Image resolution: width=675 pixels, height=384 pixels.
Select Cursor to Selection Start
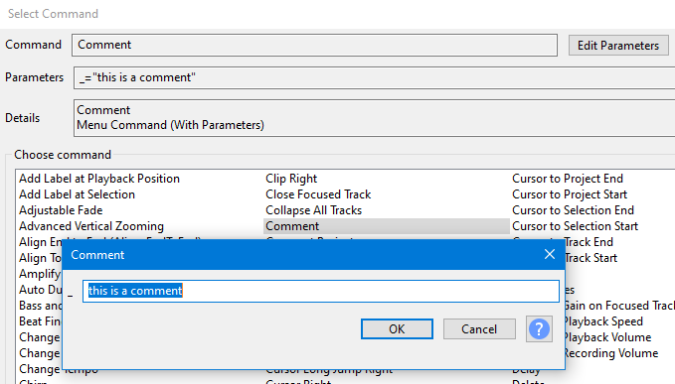[x=576, y=226]
